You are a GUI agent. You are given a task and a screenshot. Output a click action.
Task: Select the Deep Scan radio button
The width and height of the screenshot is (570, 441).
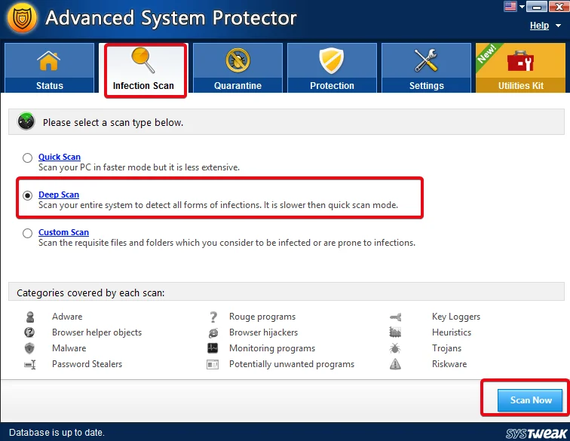click(27, 195)
